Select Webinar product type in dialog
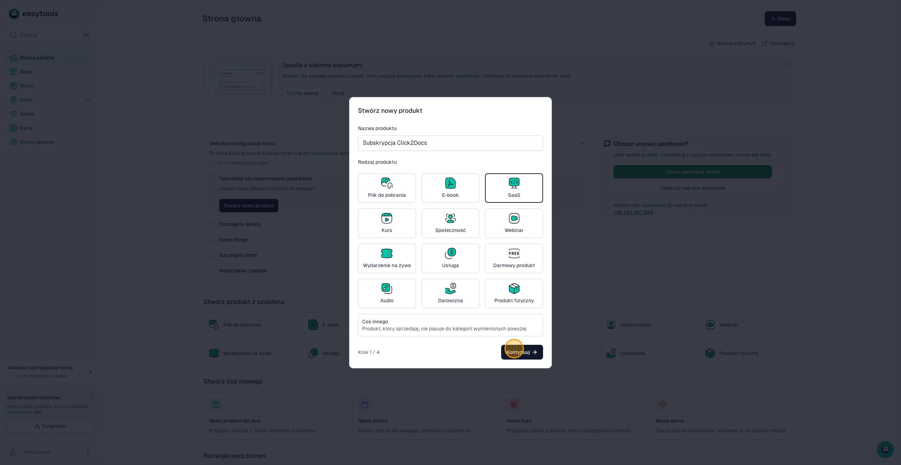The image size is (901, 465). [514, 223]
